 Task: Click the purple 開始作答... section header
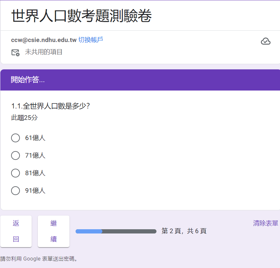click(x=28, y=80)
